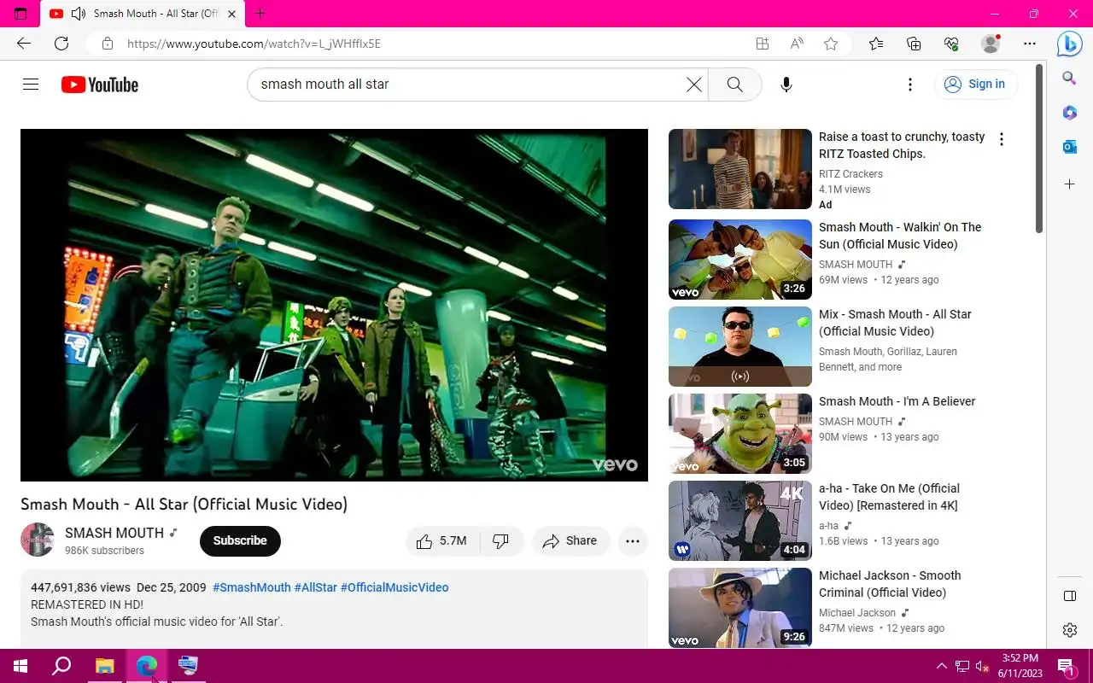
Task: Open the Edge profile avatar
Action: [991, 44]
